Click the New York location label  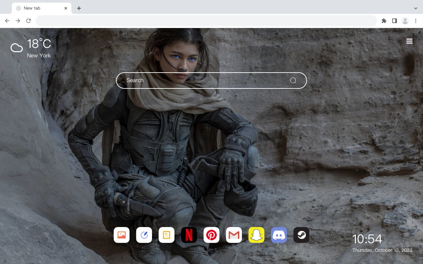click(x=39, y=55)
